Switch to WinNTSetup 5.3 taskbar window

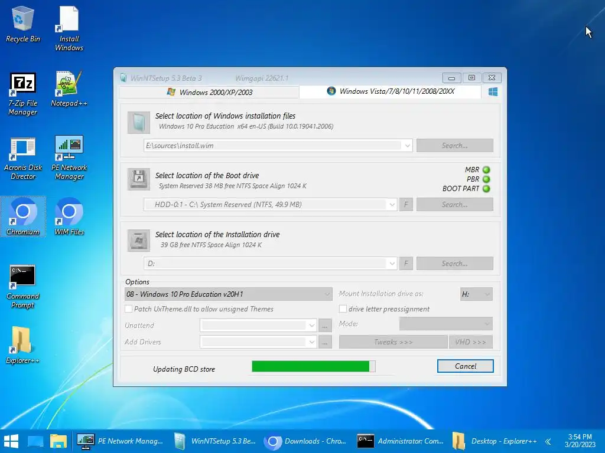pyautogui.click(x=214, y=441)
